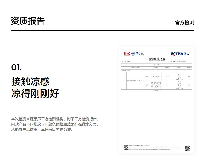Click the red MA certification logo
The image size is (205, 163).
coord(127,53)
